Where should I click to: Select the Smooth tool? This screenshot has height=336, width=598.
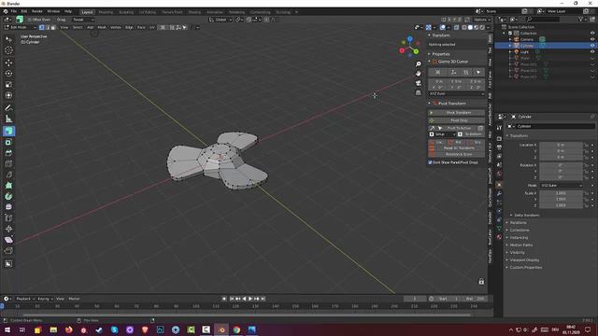pyautogui.click(x=8, y=207)
